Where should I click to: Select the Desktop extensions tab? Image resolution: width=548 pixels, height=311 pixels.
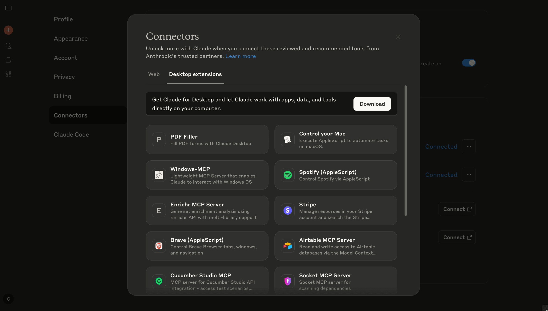(195, 74)
